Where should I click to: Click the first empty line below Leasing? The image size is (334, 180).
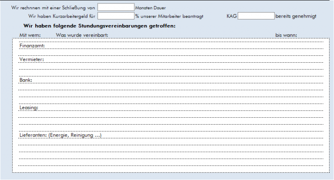(174, 115)
